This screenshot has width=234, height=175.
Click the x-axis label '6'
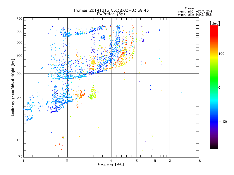click(x=137, y=161)
